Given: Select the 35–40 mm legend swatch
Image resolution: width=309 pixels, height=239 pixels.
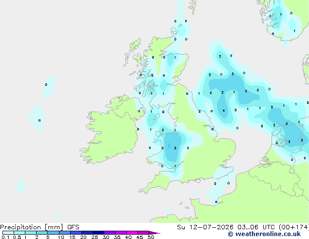Looking at the screenshot, I should click(121, 233).
